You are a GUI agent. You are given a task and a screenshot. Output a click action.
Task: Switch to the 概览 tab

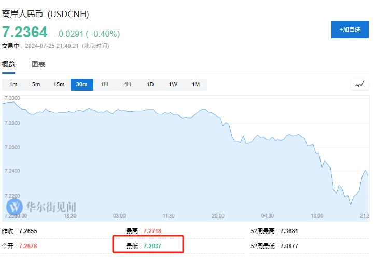tap(9, 65)
